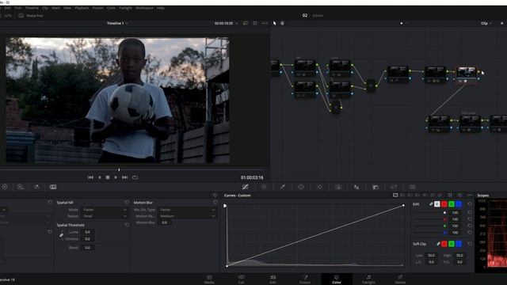The height and width of the screenshot is (285, 507).
Task: Click the Spatial Luma threshold field
Action: click(x=88, y=232)
